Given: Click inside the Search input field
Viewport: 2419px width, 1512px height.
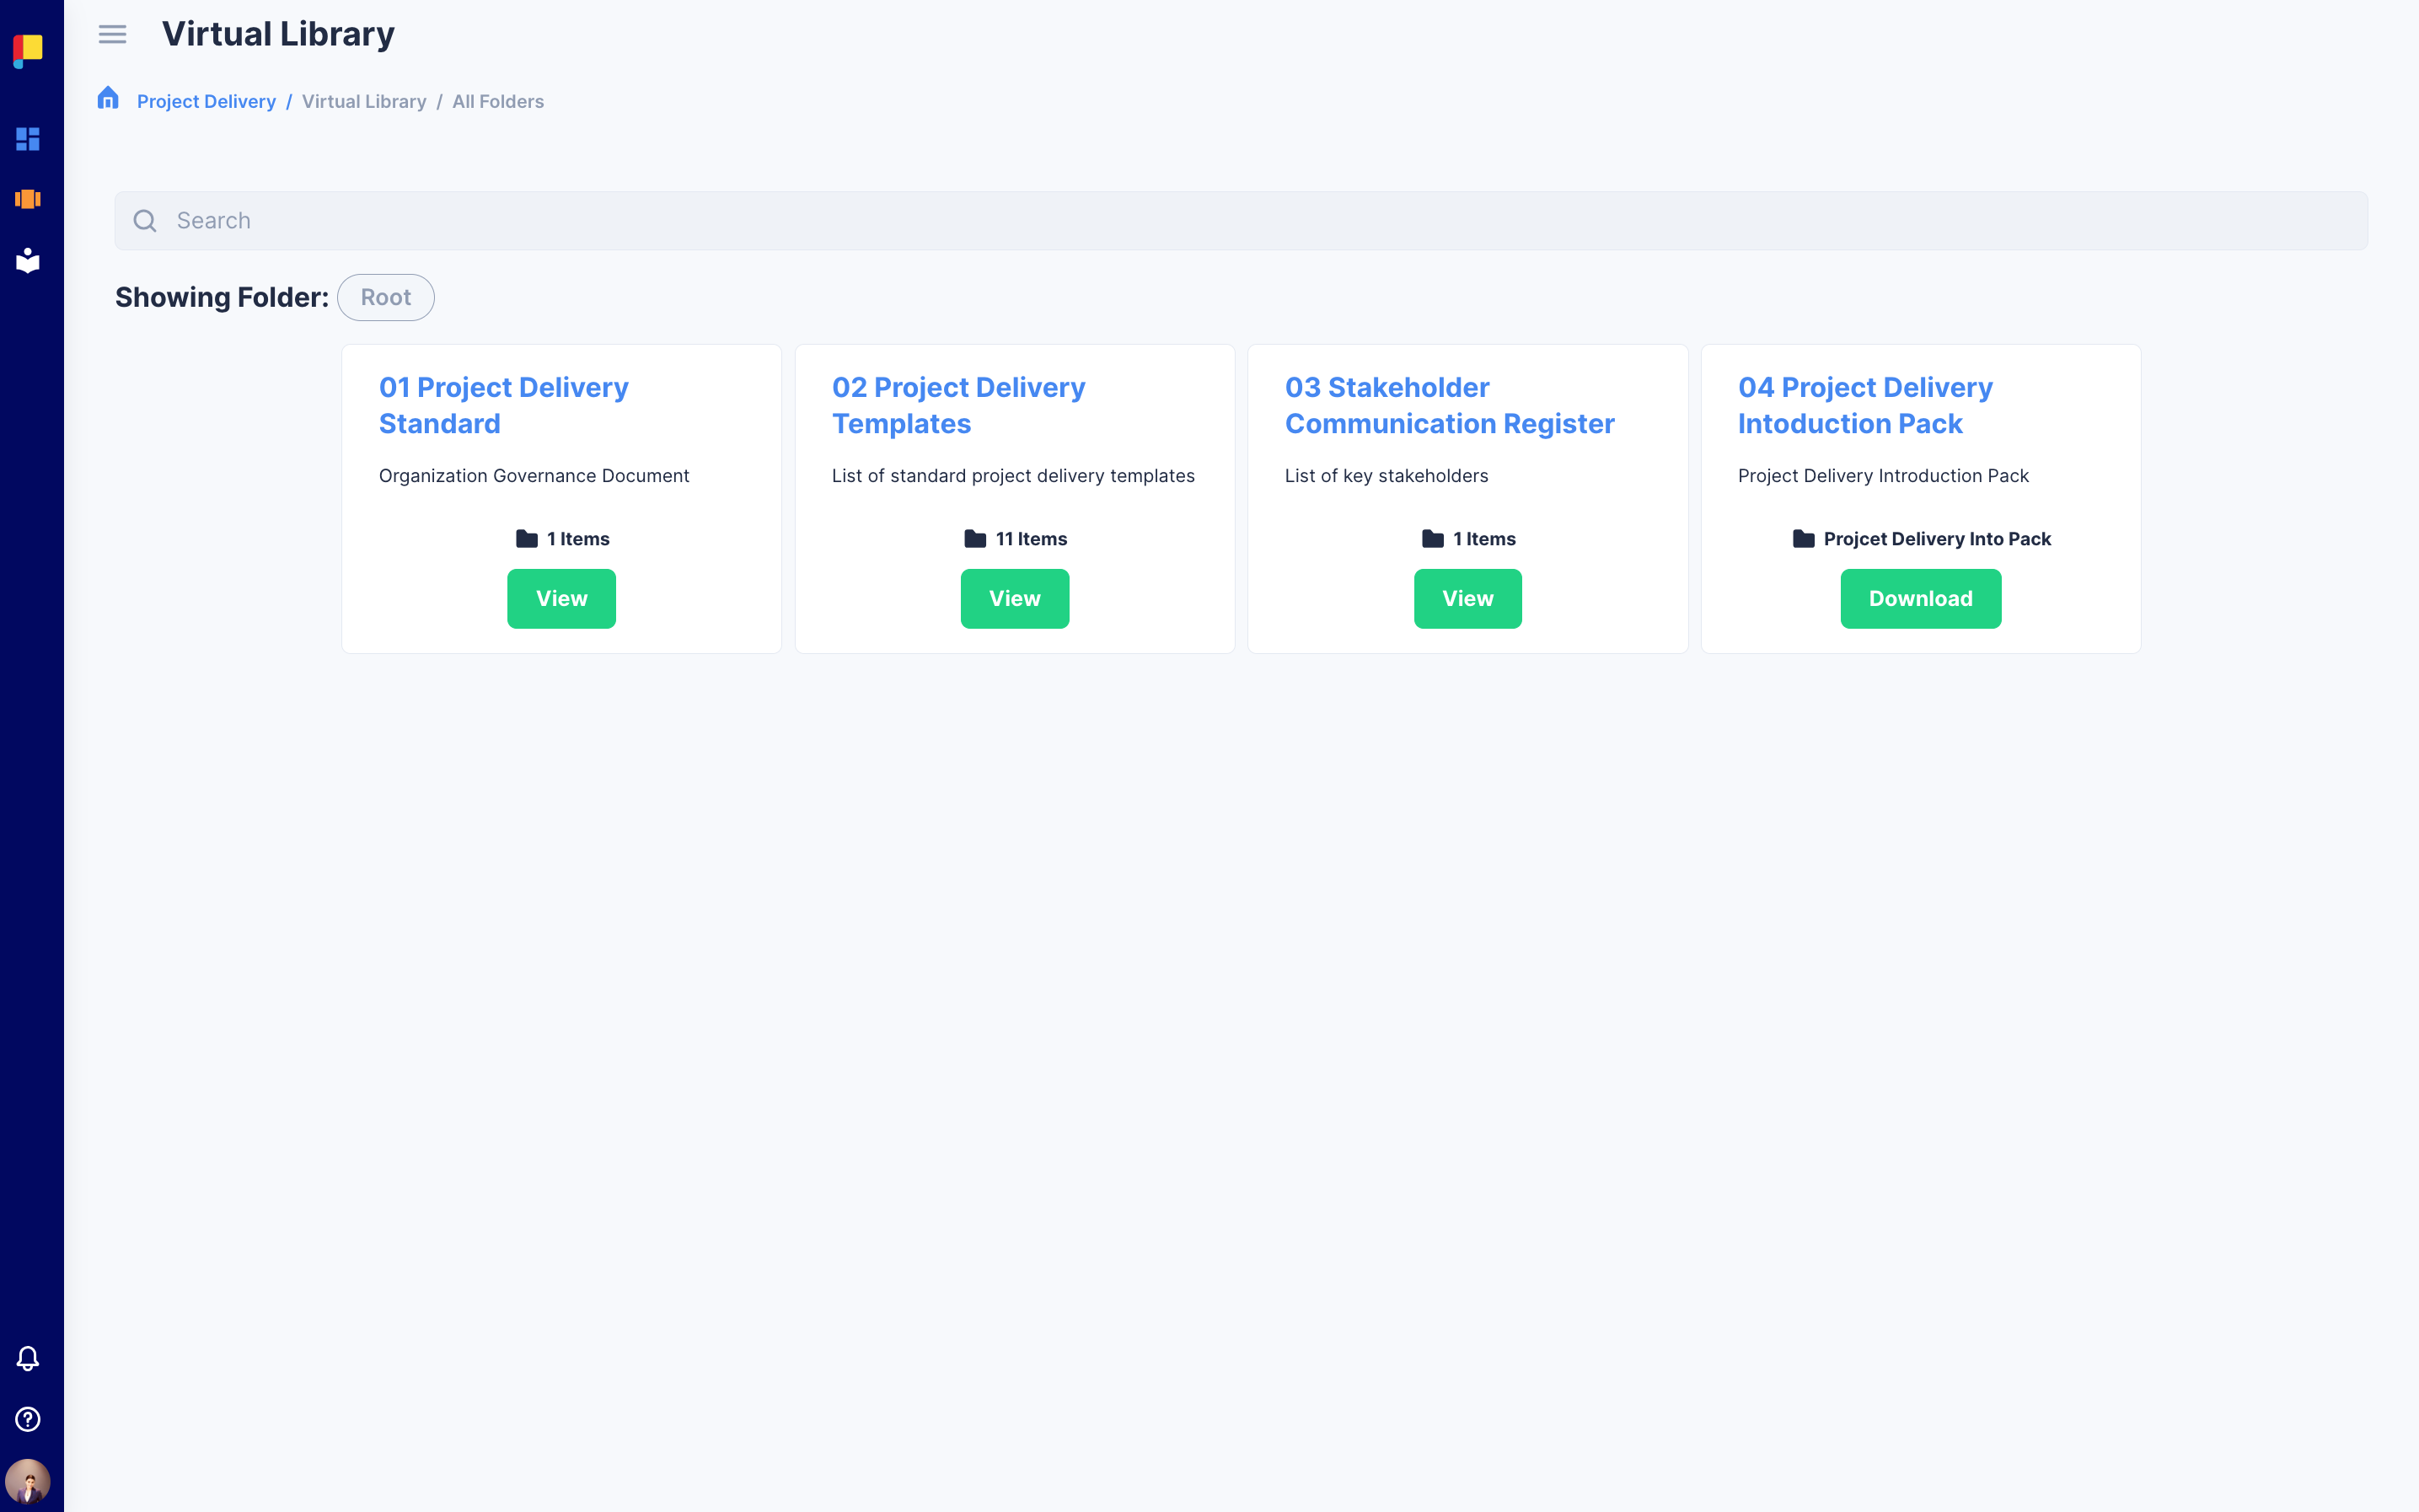Looking at the screenshot, I should click(x=600, y=220).
